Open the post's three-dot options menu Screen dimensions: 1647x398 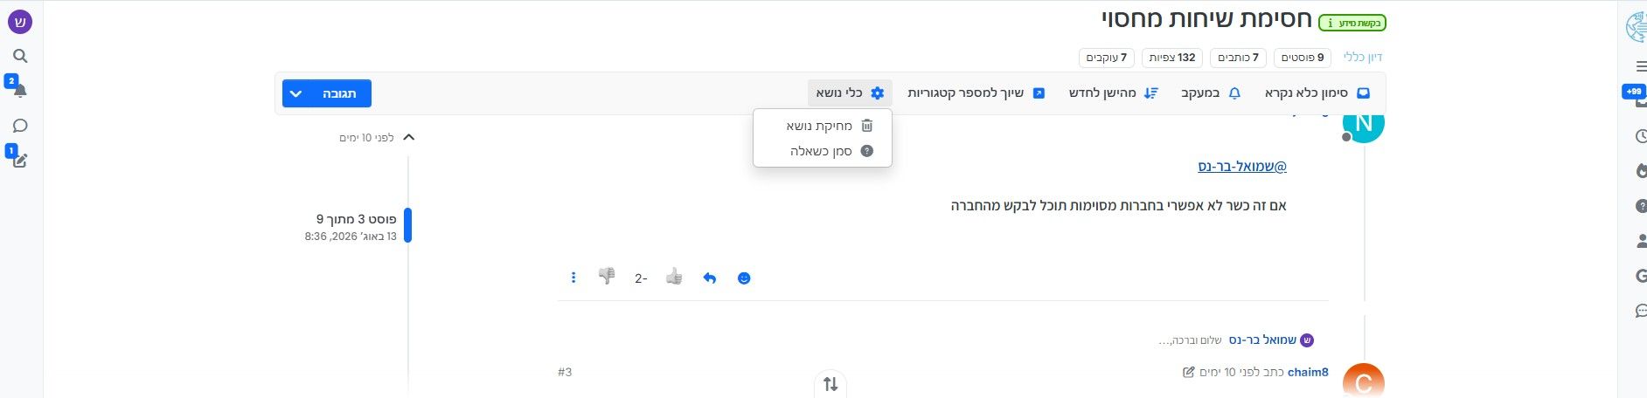[x=573, y=278]
